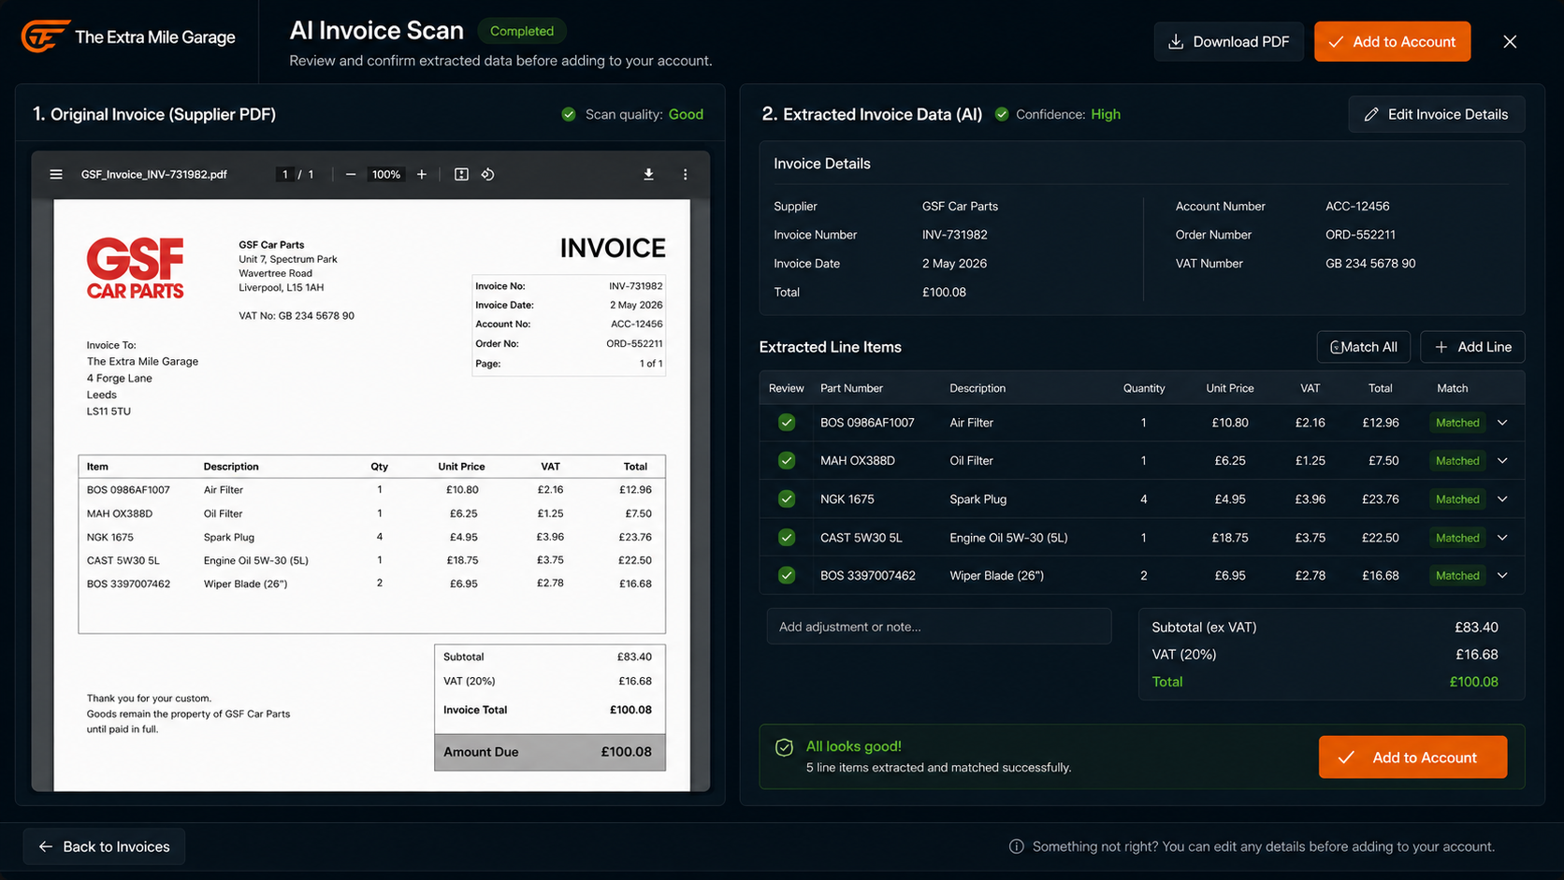Toggle review check for NGK 1675 row
This screenshot has height=880, width=1564.
pos(787,499)
